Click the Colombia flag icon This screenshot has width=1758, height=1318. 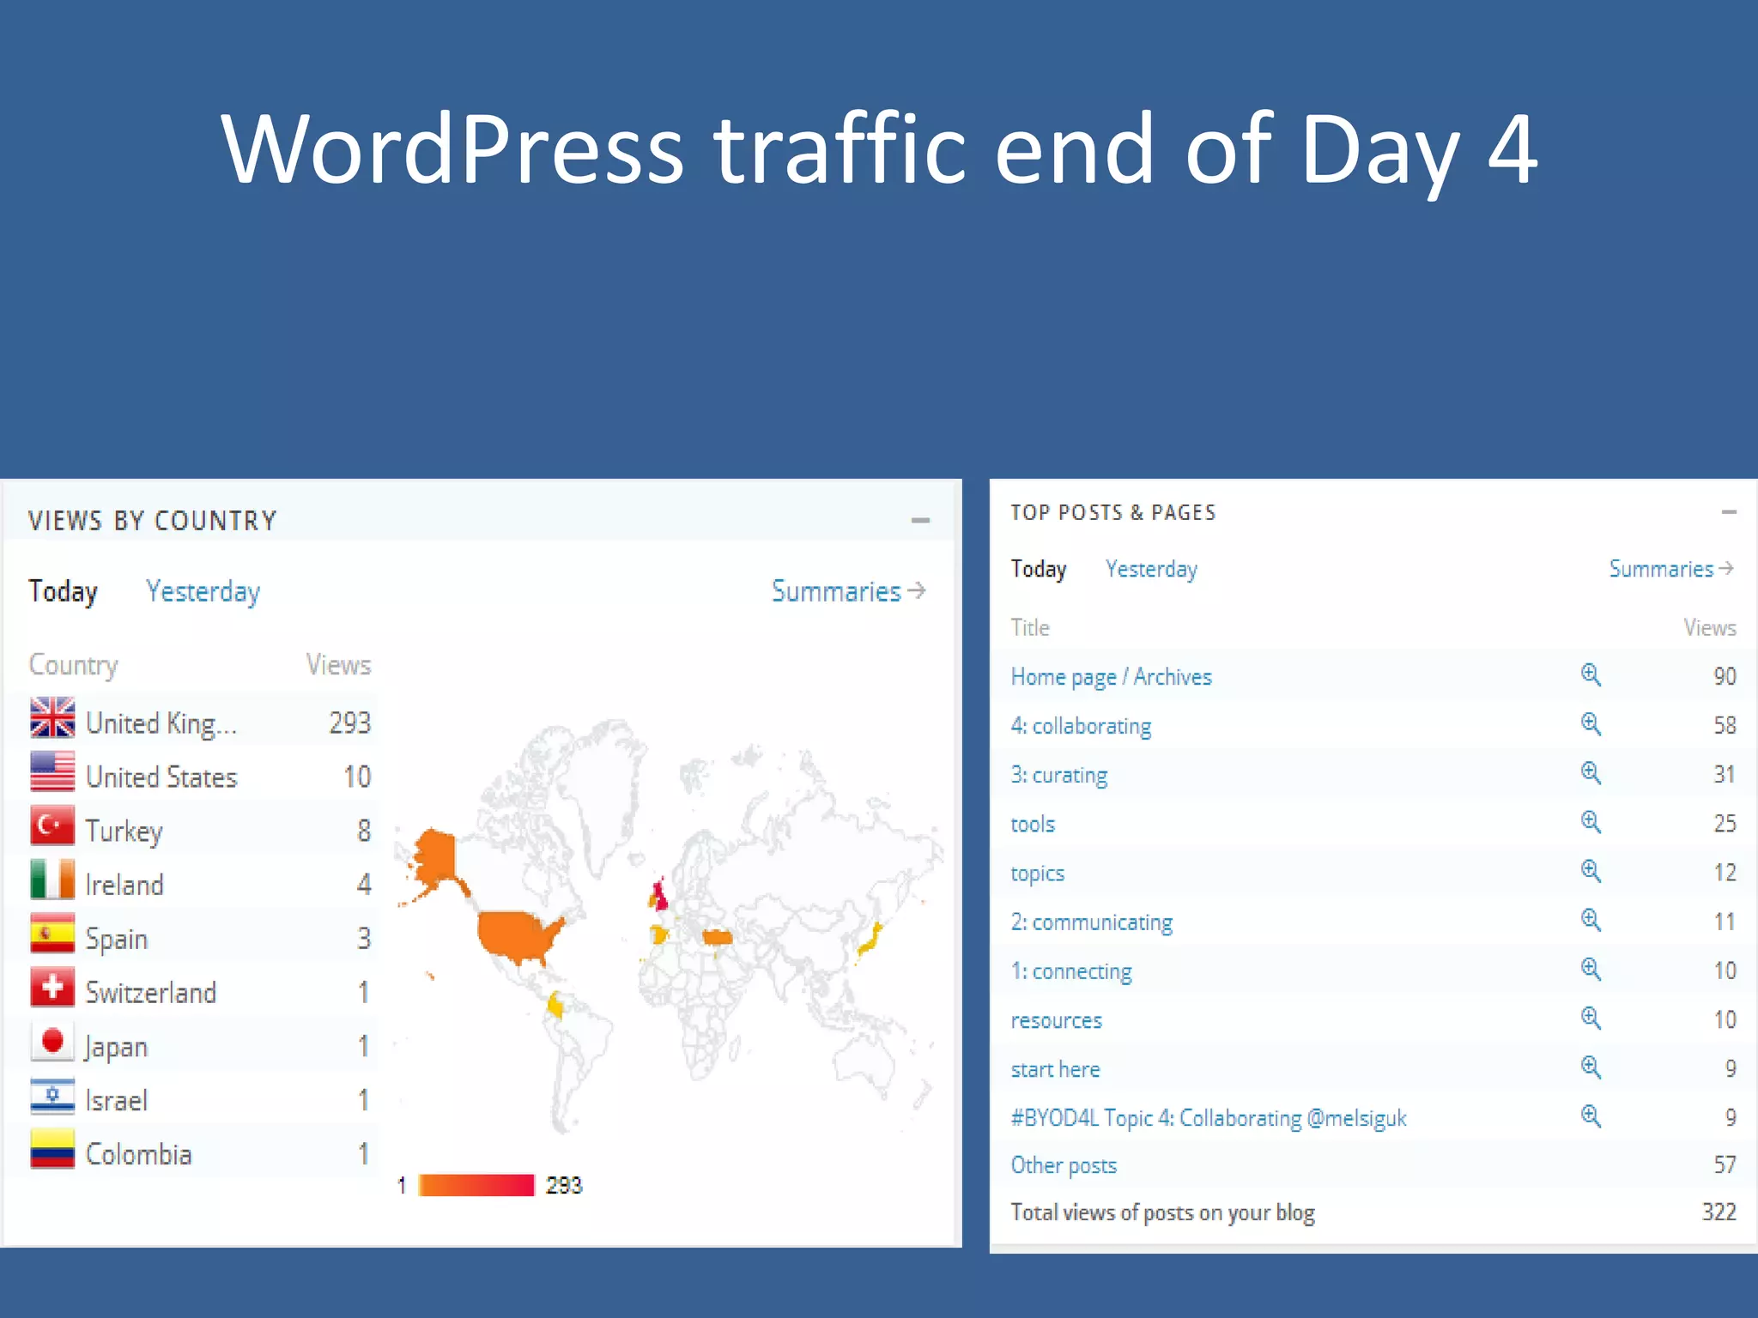(52, 1150)
